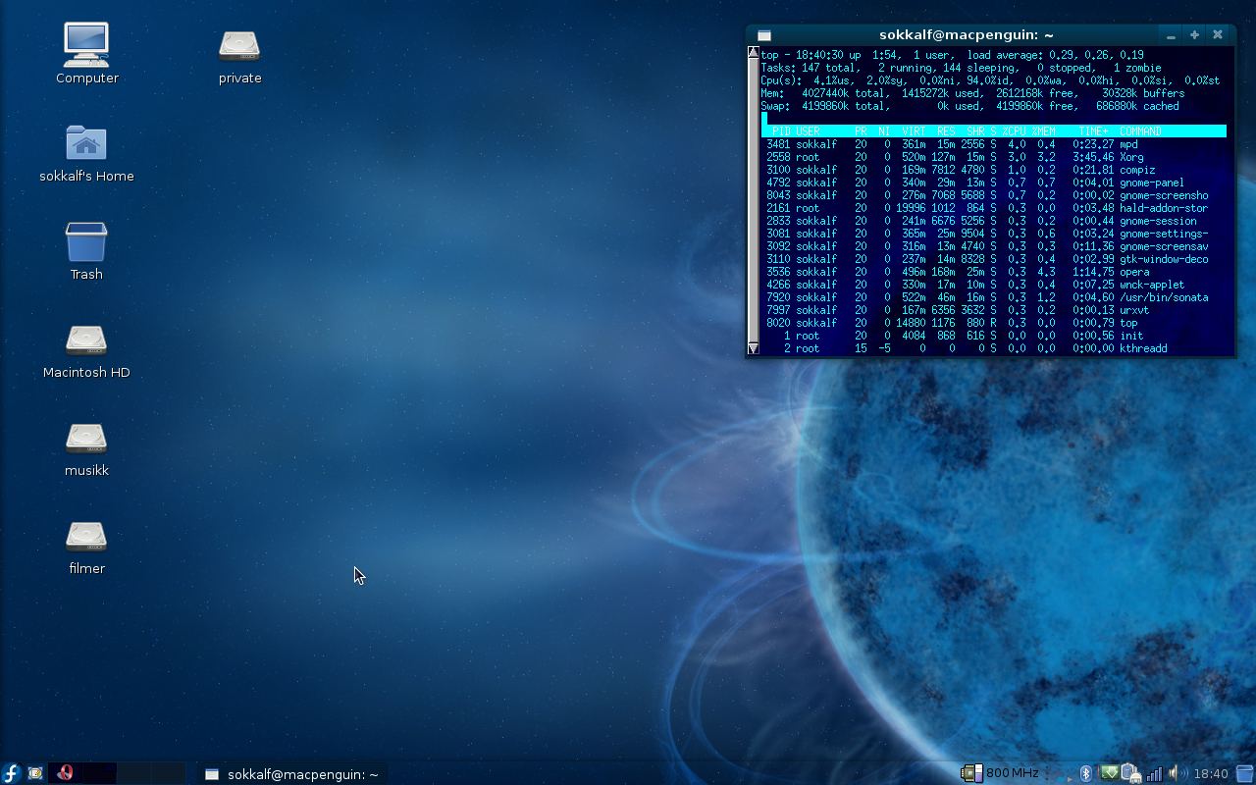Open the terminal window menu icon
Image resolution: width=1256 pixels, height=785 pixels.
tap(764, 35)
